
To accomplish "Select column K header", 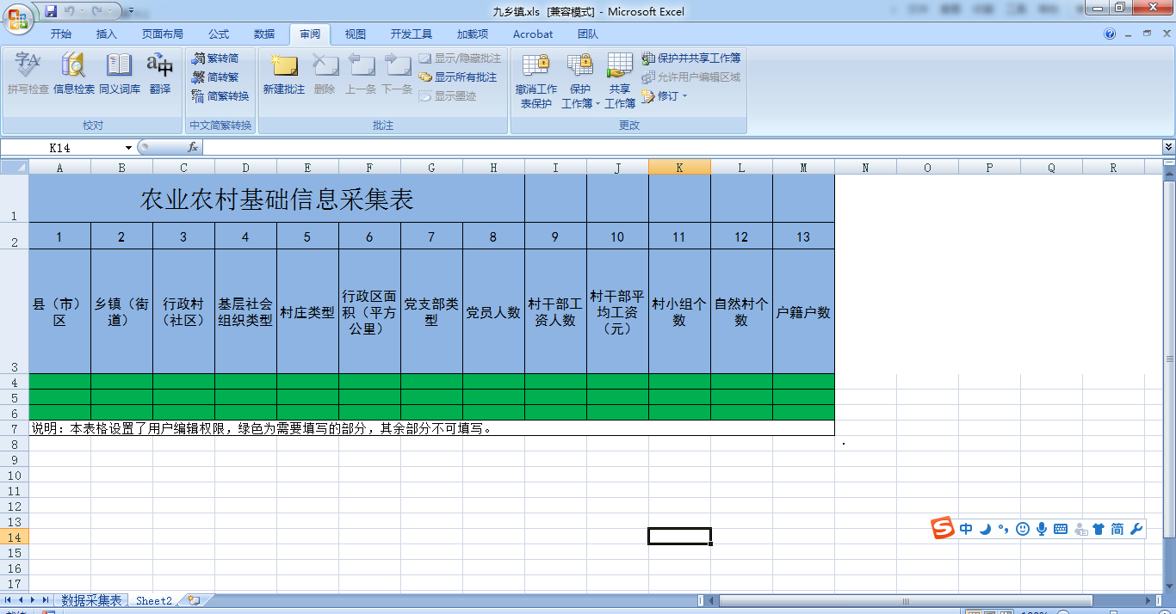I will [679, 168].
